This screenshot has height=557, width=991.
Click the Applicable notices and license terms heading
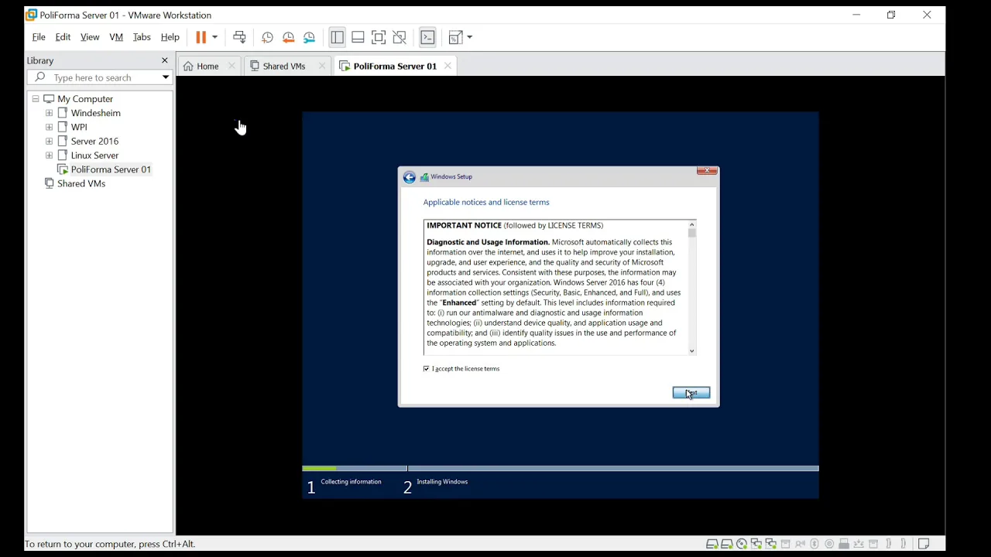click(486, 203)
